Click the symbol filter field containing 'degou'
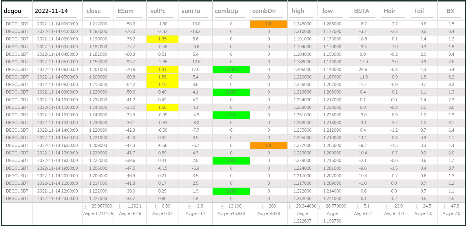The image size is (467, 226). pyautogui.click(x=16, y=11)
